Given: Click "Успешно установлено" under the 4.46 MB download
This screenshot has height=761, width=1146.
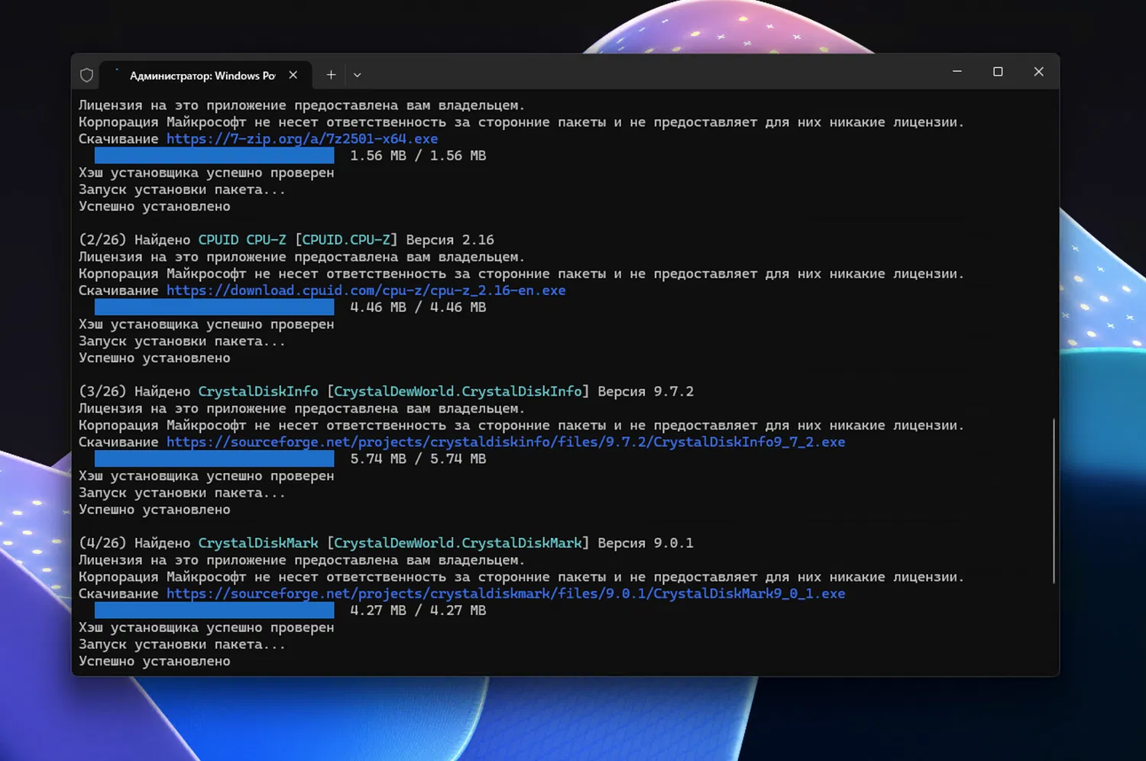Looking at the screenshot, I should pos(154,358).
